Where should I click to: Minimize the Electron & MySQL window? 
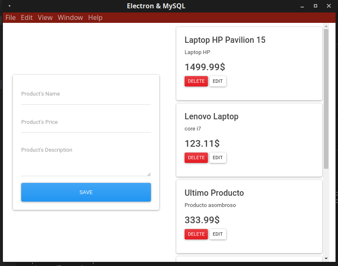point(302,7)
